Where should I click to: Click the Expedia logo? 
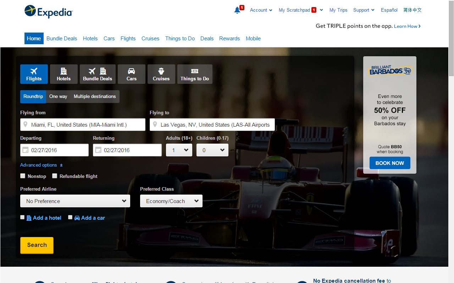[49, 12]
